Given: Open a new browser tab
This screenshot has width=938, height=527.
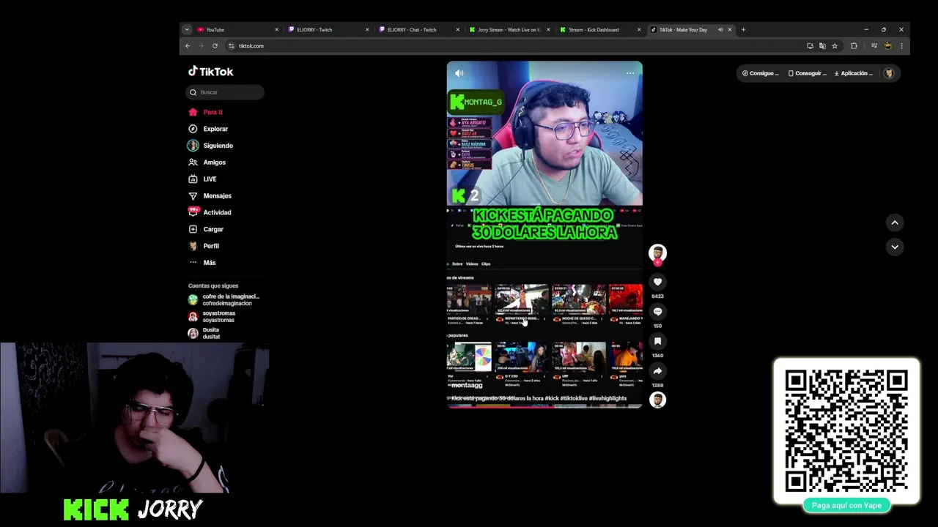Looking at the screenshot, I should point(743,30).
